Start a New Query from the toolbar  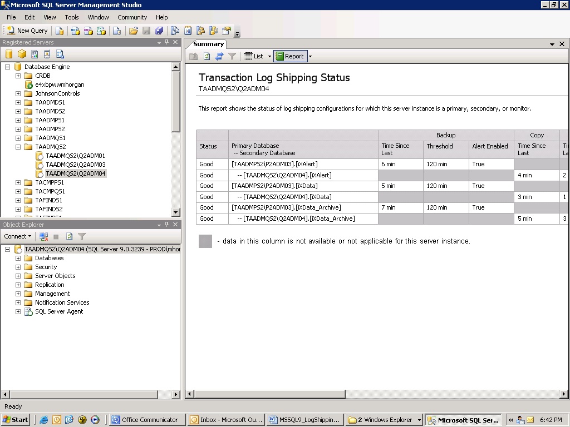[x=27, y=31]
